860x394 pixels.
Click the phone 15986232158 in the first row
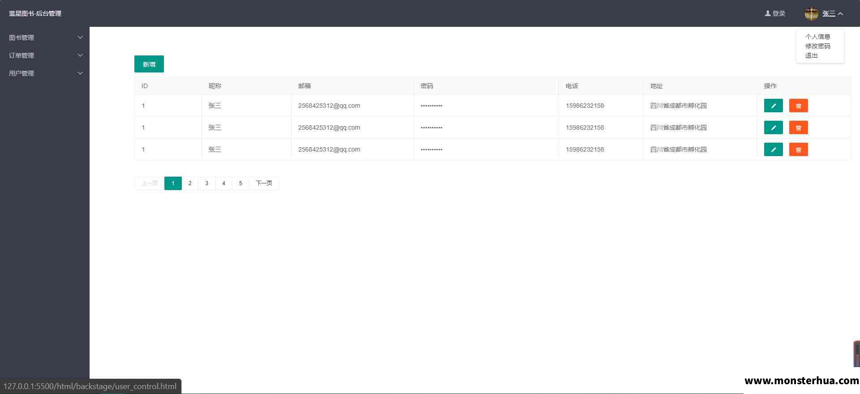click(x=585, y=106)
